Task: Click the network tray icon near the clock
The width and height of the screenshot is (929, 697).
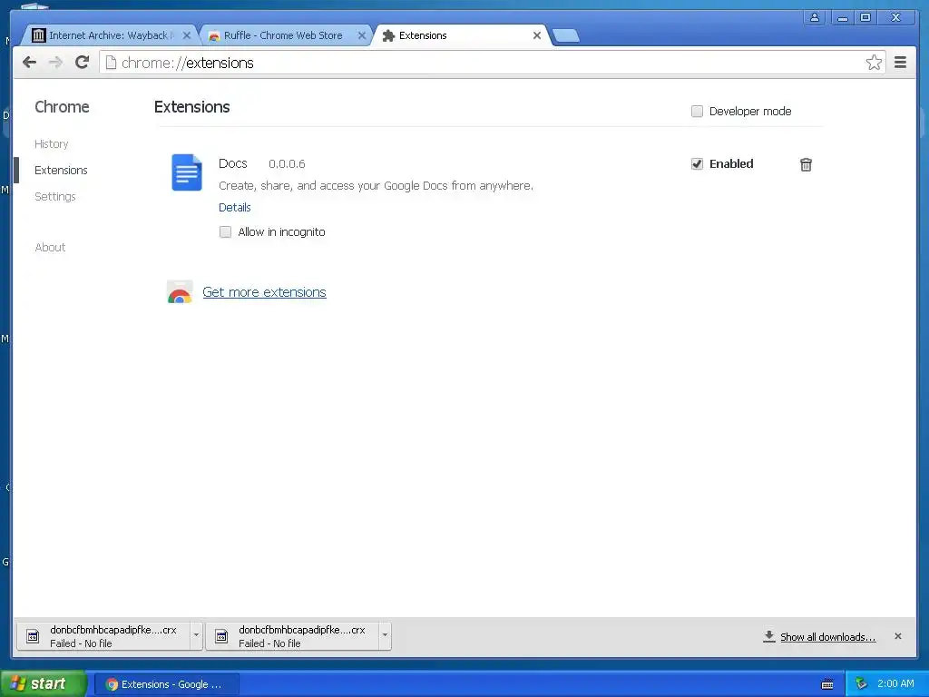Action: click(861, 684)
